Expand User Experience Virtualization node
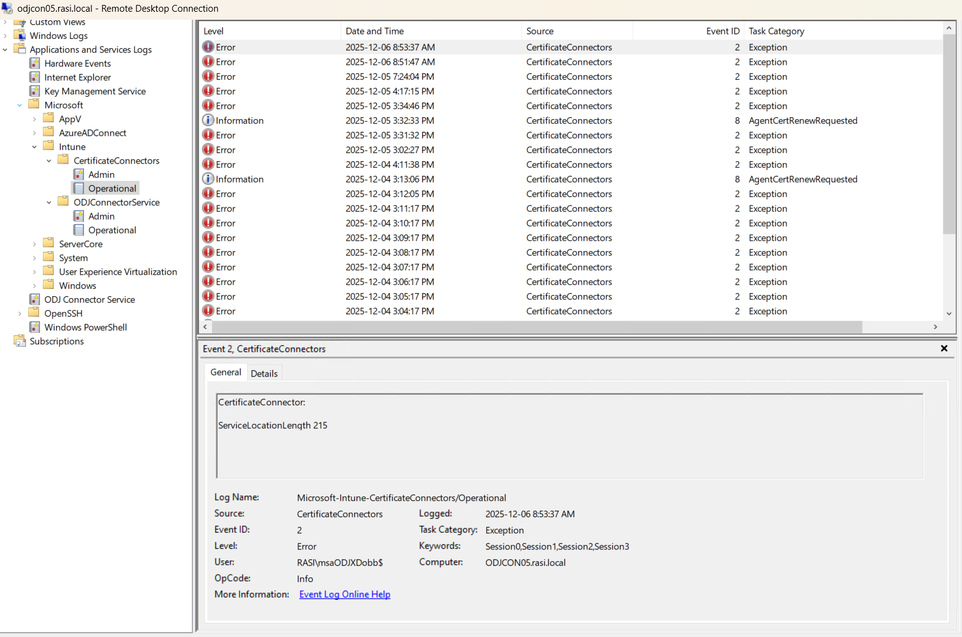Screen dimensions: 962x637 pyautogui.click(x=35, y=272)
